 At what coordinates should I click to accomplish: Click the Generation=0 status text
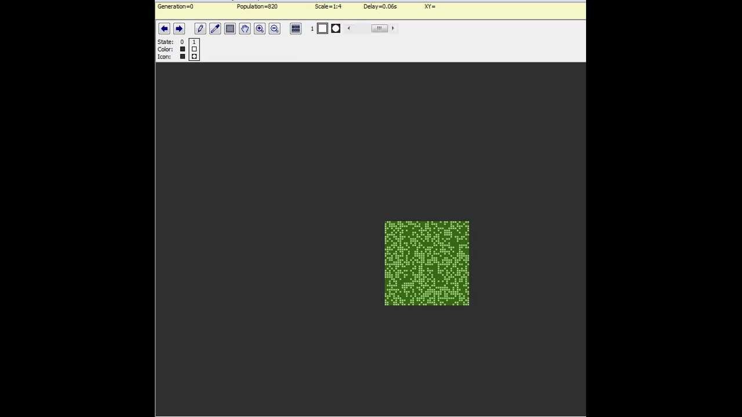click(x=176, y=6)
